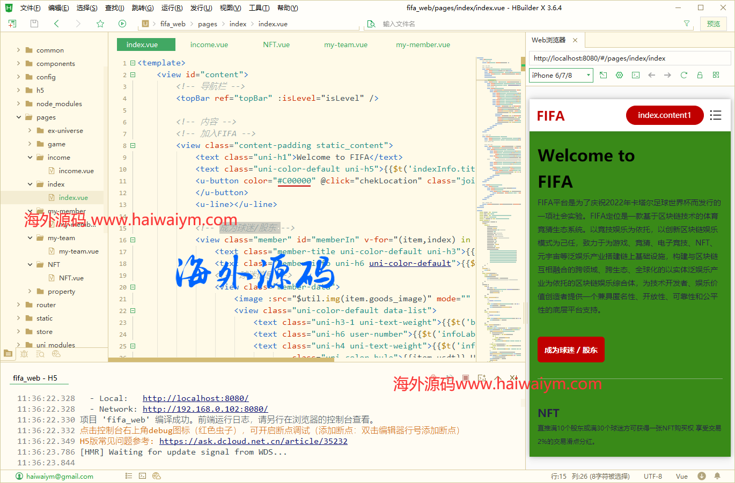The image size is (735, 483).
Task: Click the QR code icon in preview toolbar
Action: [716, 75]
